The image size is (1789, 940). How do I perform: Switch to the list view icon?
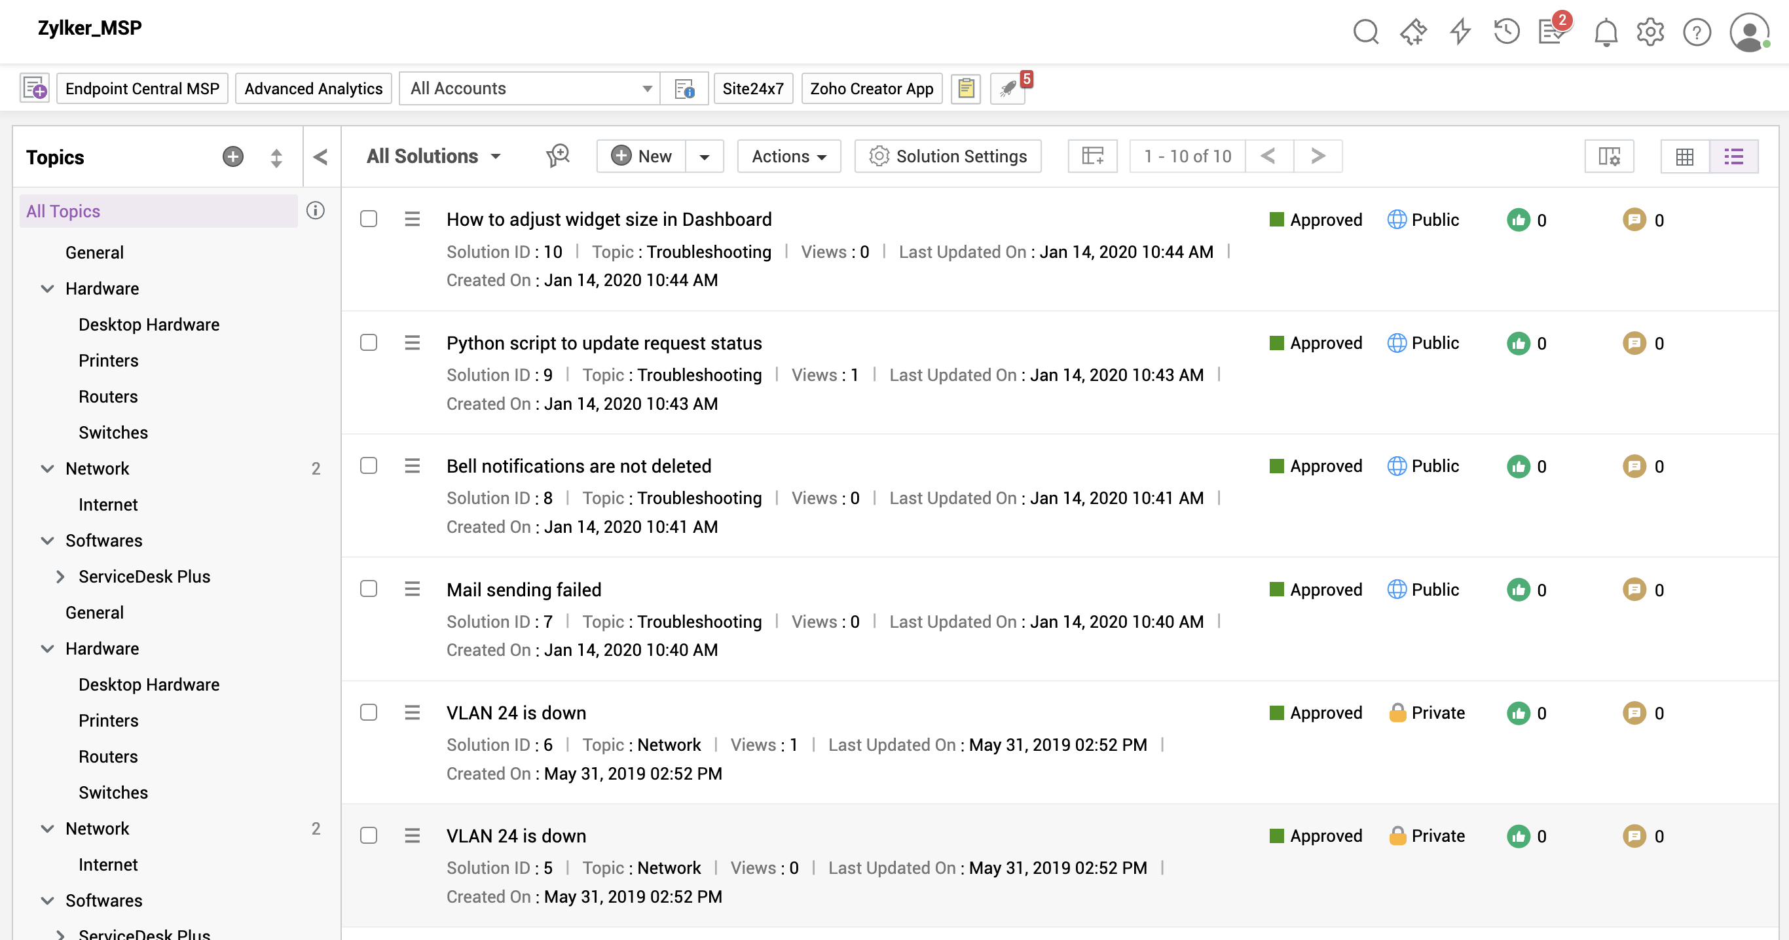coord(1733,156)
